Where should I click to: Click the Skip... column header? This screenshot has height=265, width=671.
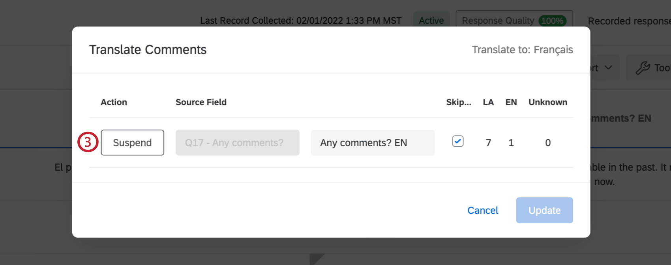pos(458,102)
